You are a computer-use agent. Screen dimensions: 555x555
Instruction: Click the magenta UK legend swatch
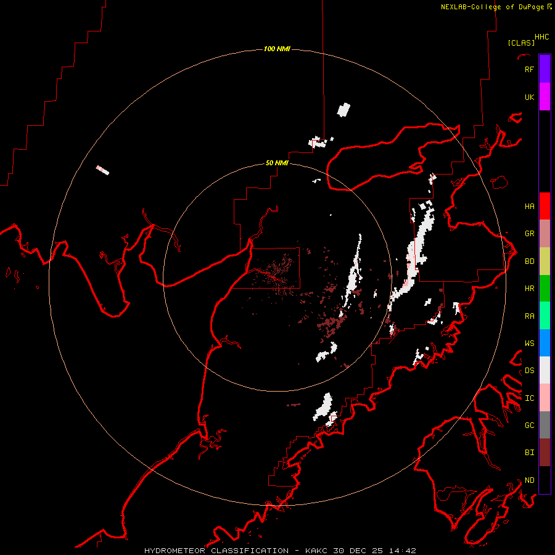[x=545, y=97]
